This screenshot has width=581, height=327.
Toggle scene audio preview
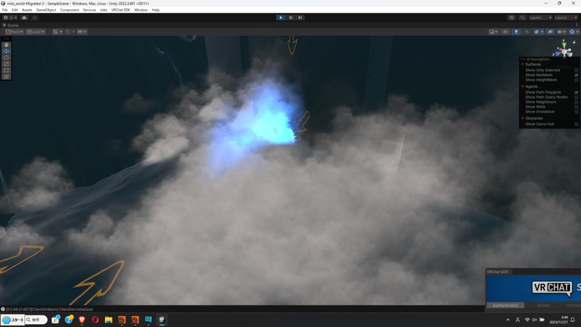click(x=527, y=32)
